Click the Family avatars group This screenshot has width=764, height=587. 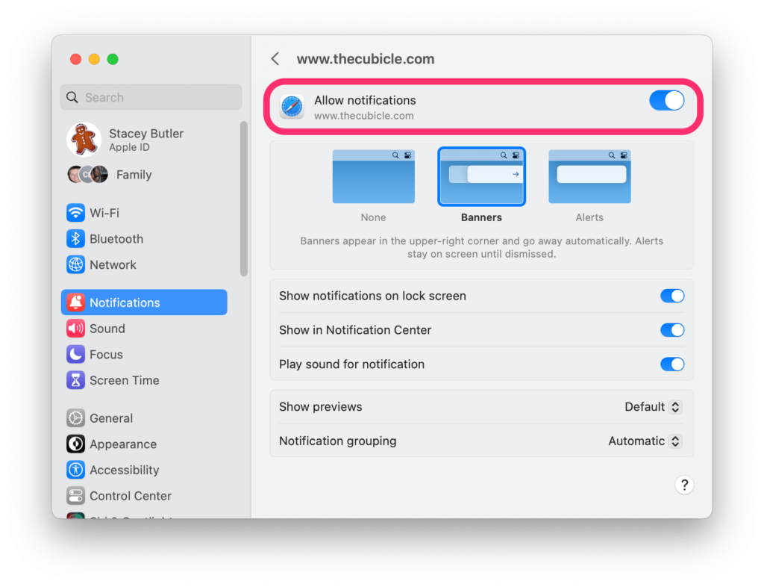click(88, 175)
